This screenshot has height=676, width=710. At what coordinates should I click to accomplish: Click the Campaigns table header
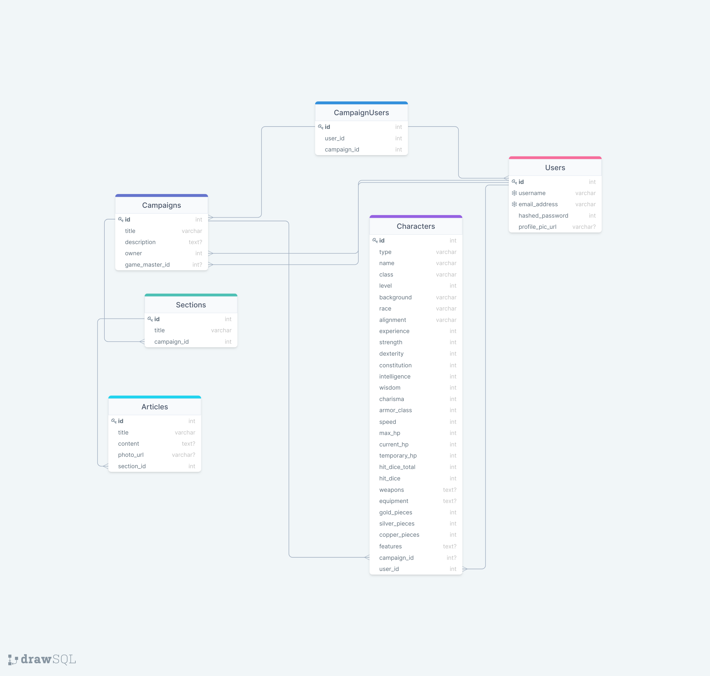click(x=161, y=205)
